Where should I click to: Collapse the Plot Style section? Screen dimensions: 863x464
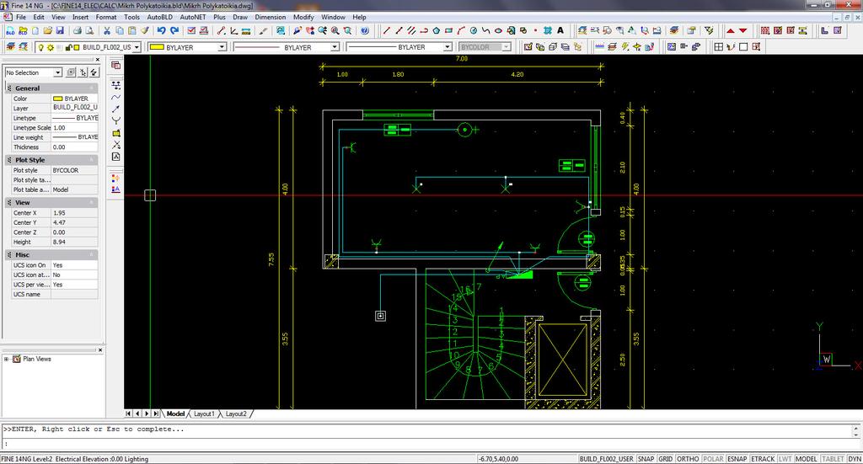92,160
